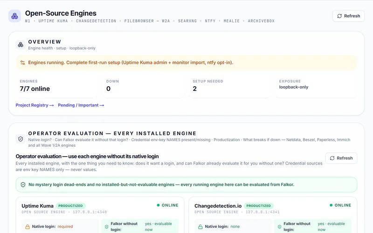Click the Refresh button in Operator evaluation section

click(x=341, y=158)
